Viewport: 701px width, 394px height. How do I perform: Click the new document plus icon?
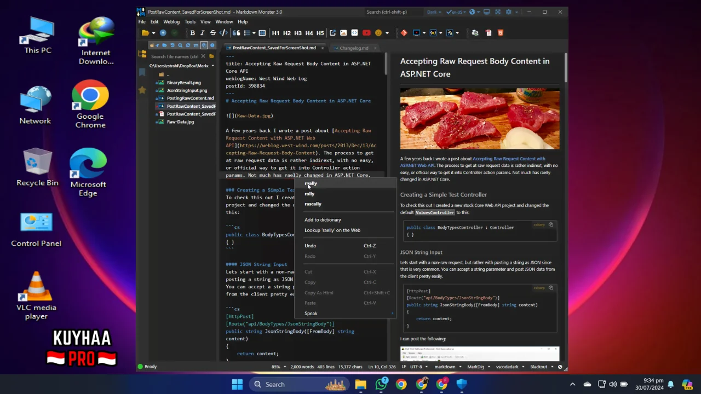coord(163,33)
